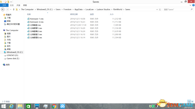Screen dimensions: 195x109
Task: Open the Explorer help icon
Action: point(193,5)
